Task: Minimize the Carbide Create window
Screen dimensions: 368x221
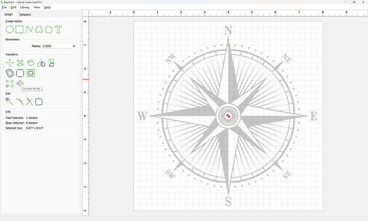Action: click(346, 2)
